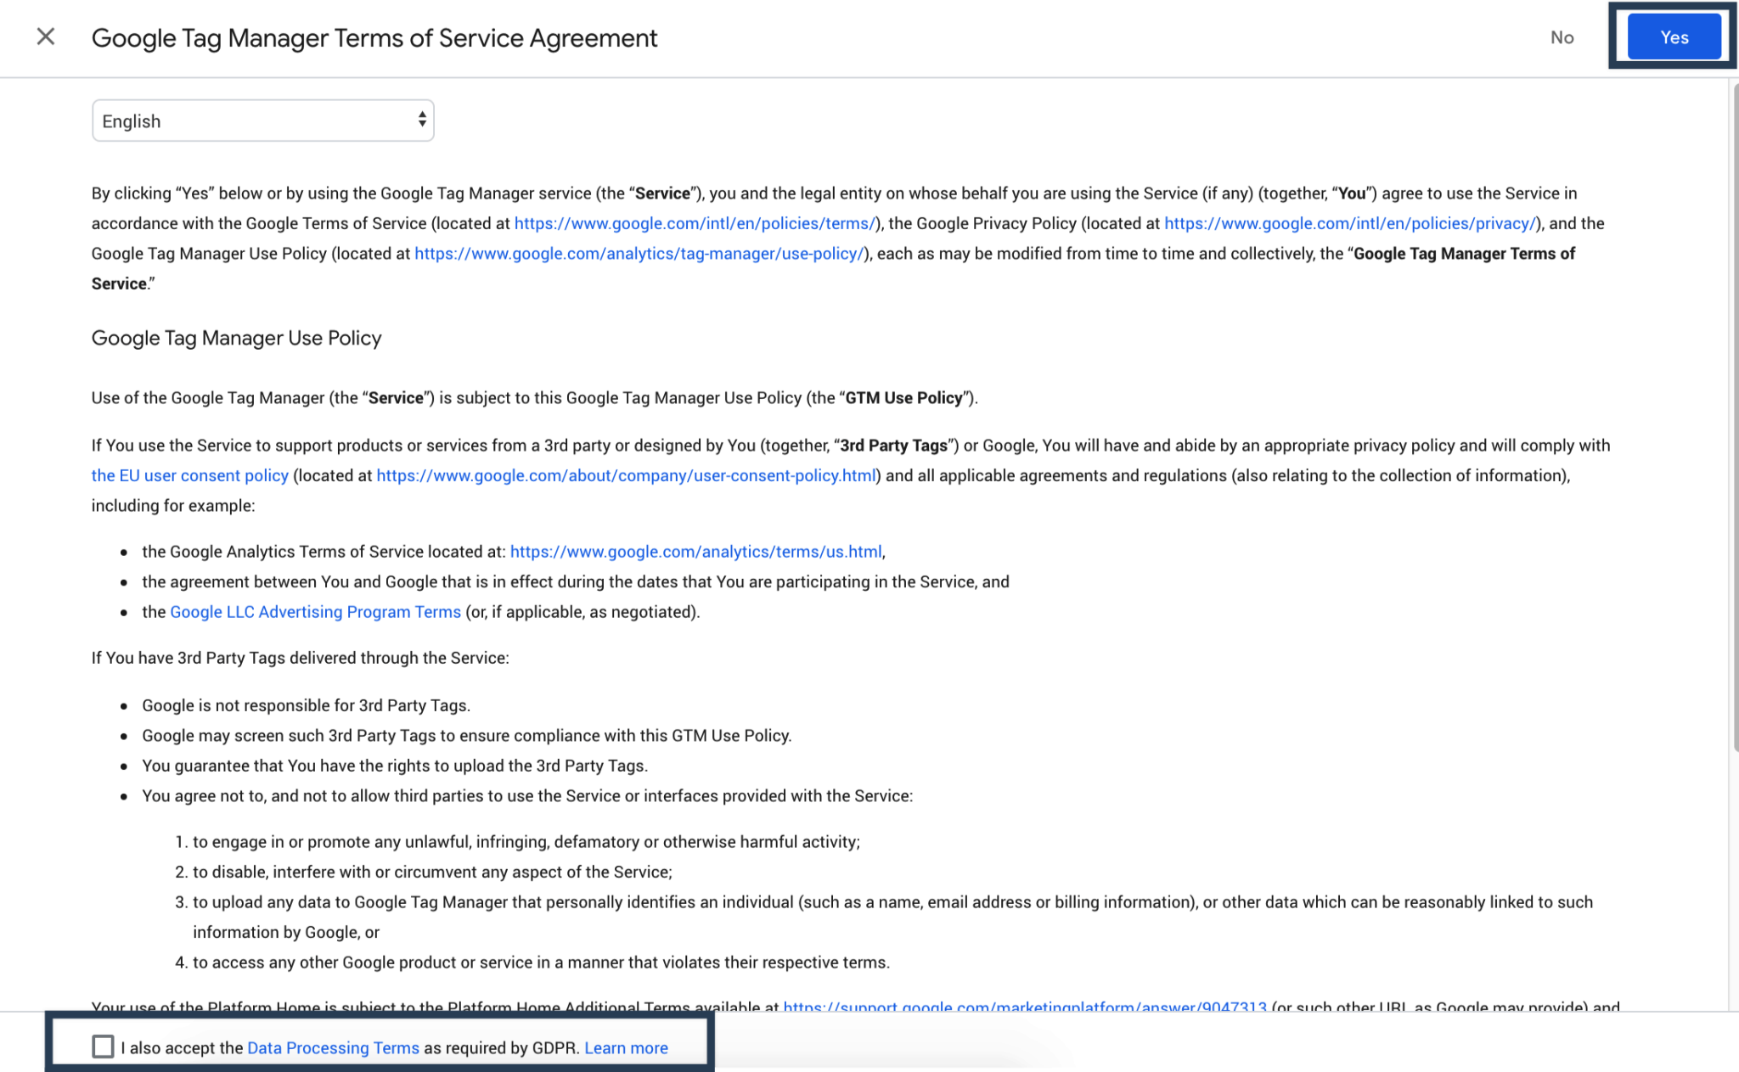1739x1072 pixels.
Task: Open Google Analytics Terms of Service link
Action: coord(695,552)
